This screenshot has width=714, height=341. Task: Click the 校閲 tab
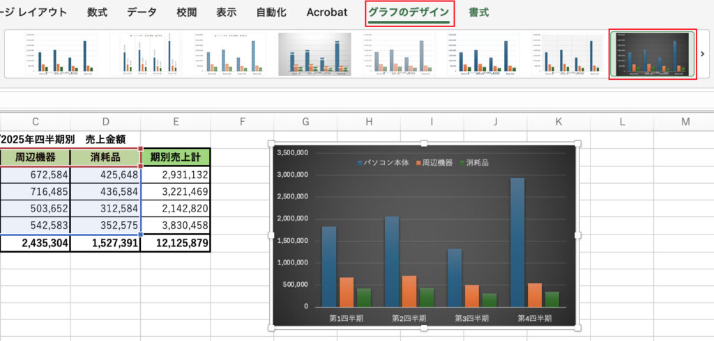[x=186, y=13]
